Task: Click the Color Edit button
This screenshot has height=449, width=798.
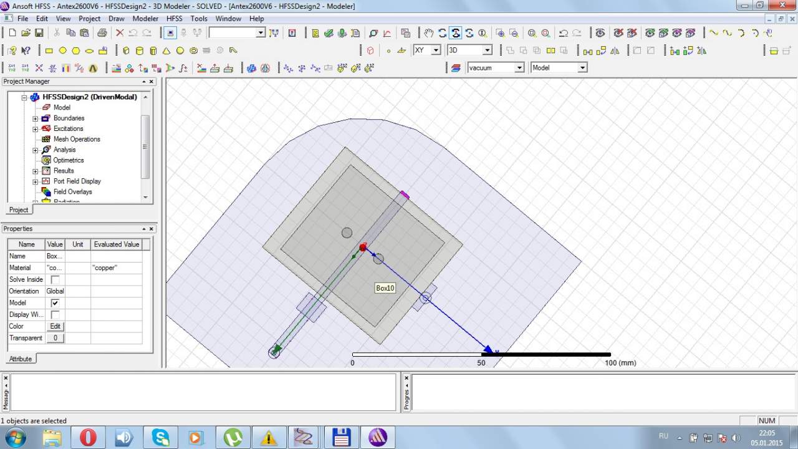Action: click(x=55, y=326)
